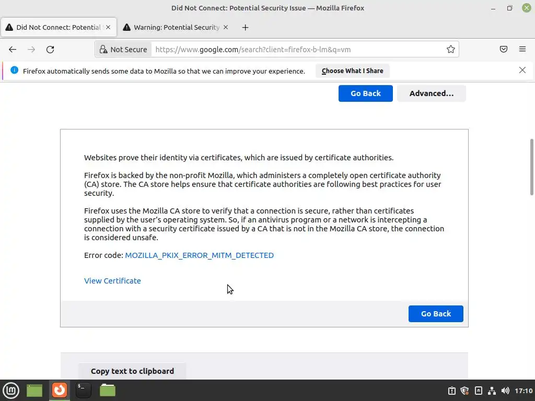Click the volume speaker tray icon

tap(505, 391)
